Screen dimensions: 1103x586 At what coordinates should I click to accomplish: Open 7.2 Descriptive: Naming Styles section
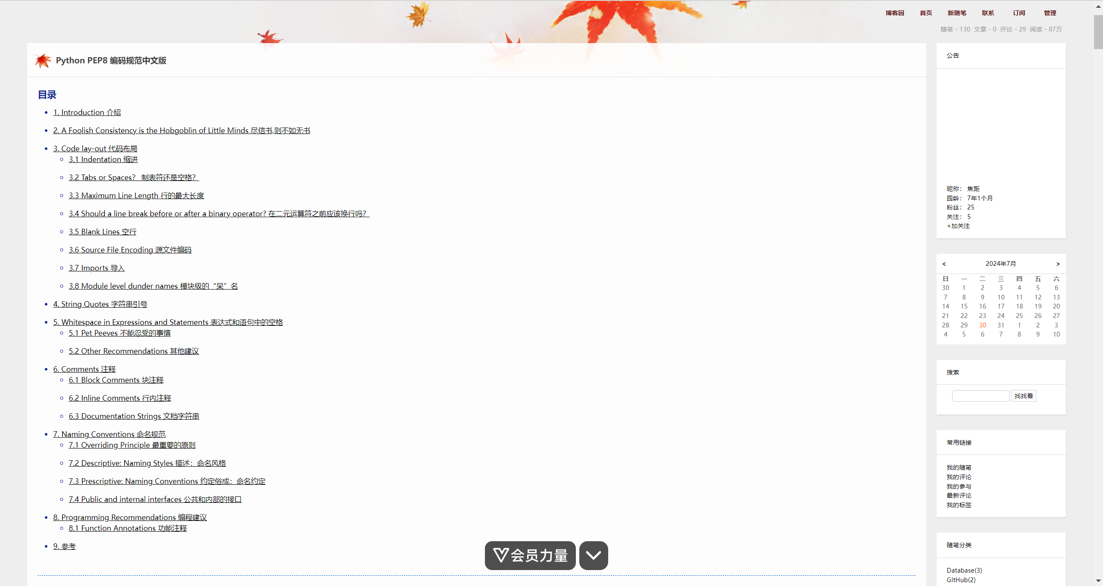coord(147,463)
